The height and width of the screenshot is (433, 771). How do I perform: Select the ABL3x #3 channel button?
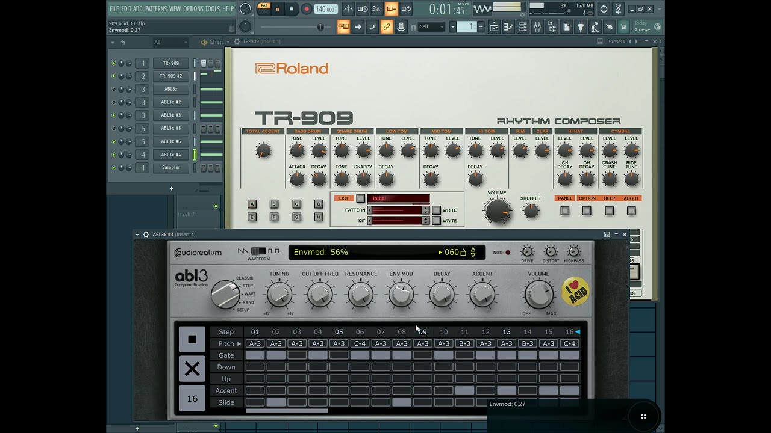pos(171,115)
